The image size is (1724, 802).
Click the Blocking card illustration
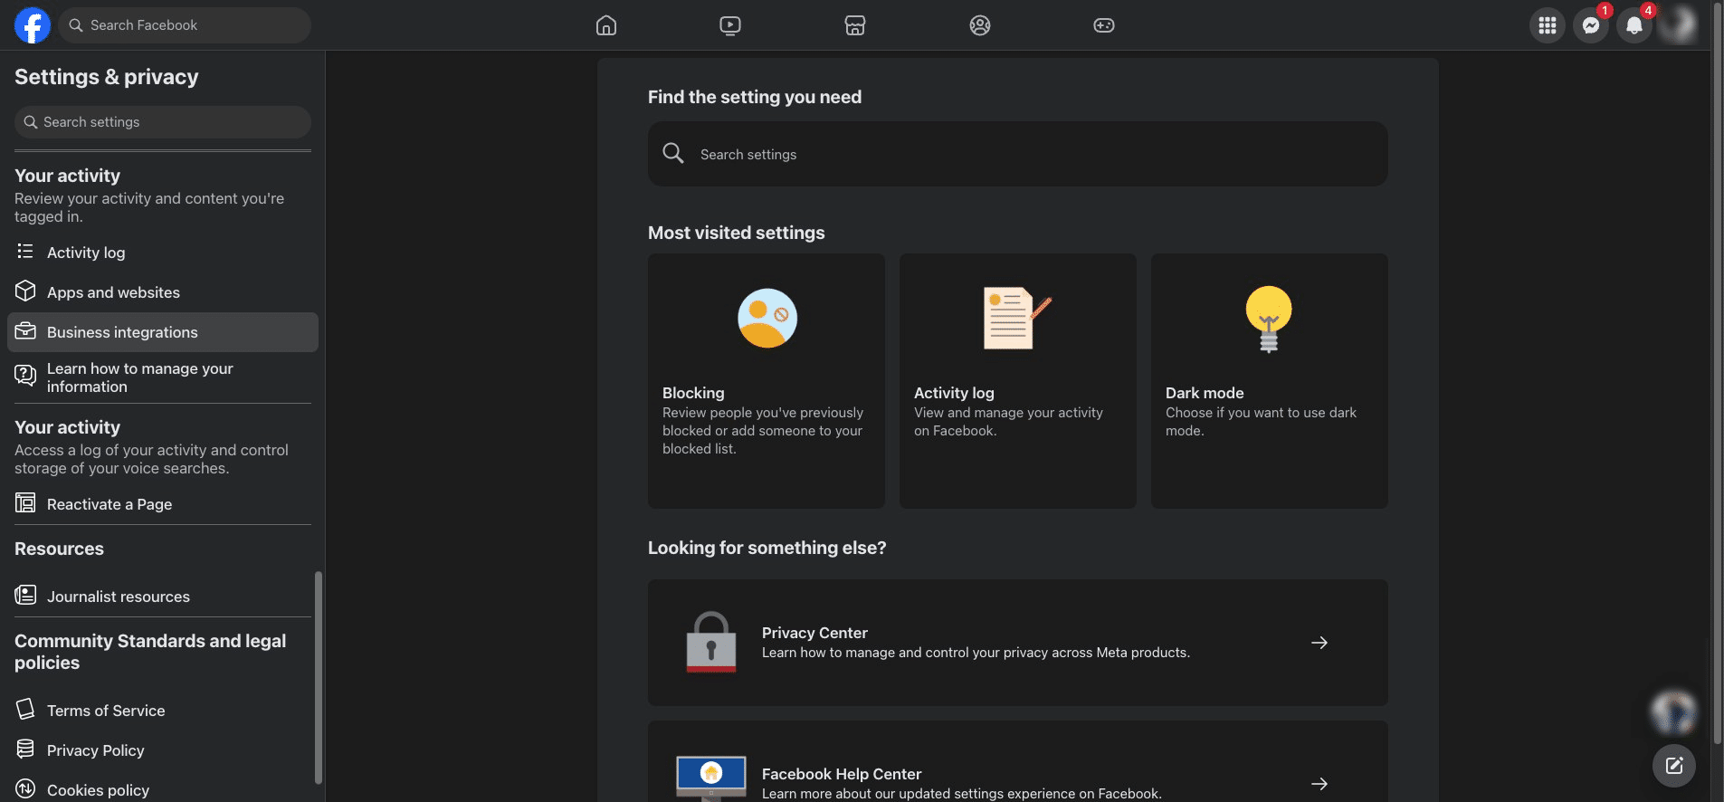click(x=767, y=318)
